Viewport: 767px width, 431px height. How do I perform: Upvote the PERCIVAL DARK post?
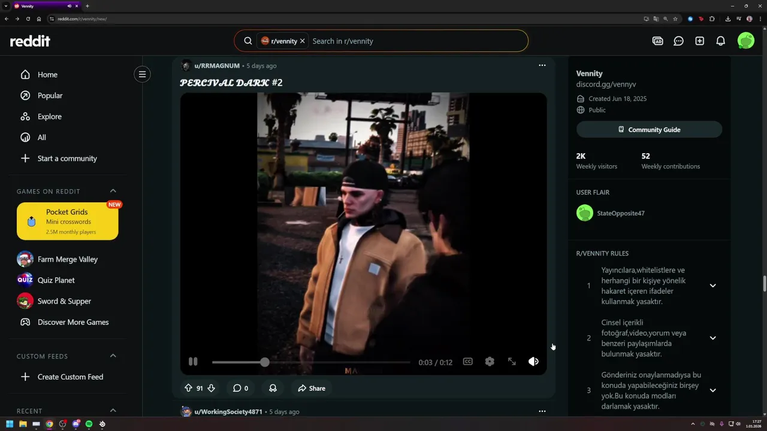click(x=188, y=388)
